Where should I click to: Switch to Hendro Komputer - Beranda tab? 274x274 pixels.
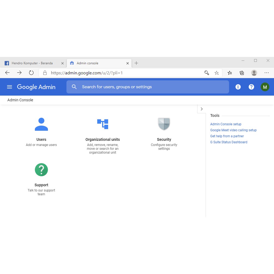click(32, 63)
